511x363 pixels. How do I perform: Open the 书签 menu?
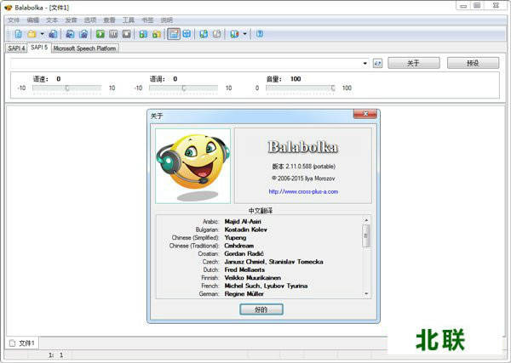[x=147, y=20]
